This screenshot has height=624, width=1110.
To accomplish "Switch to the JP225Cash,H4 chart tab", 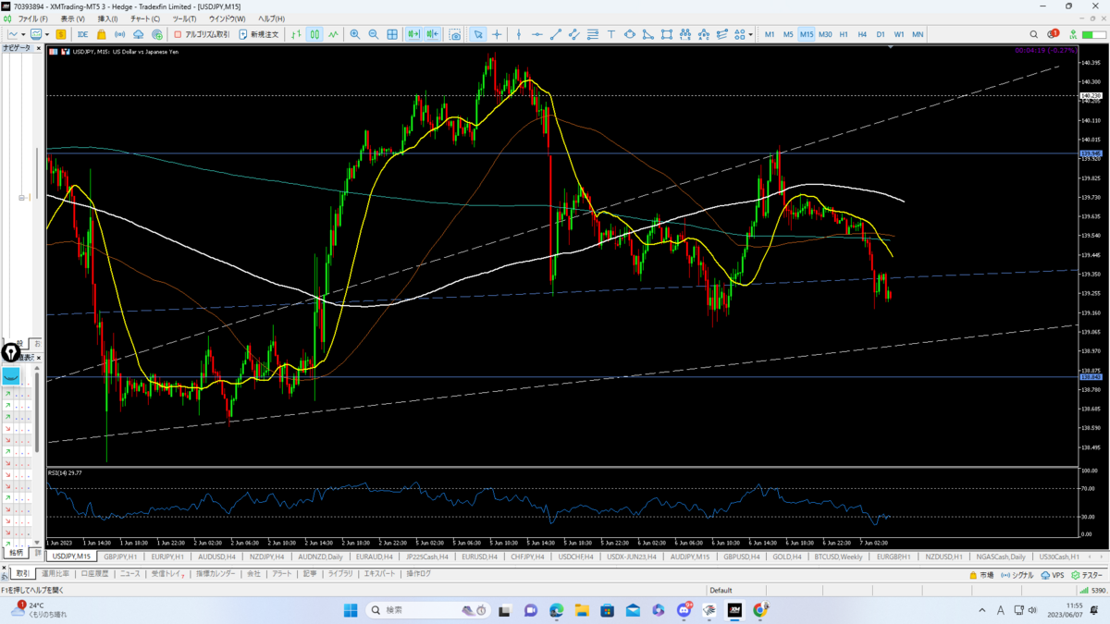I will pyautogui.click(x=427, y=557).
